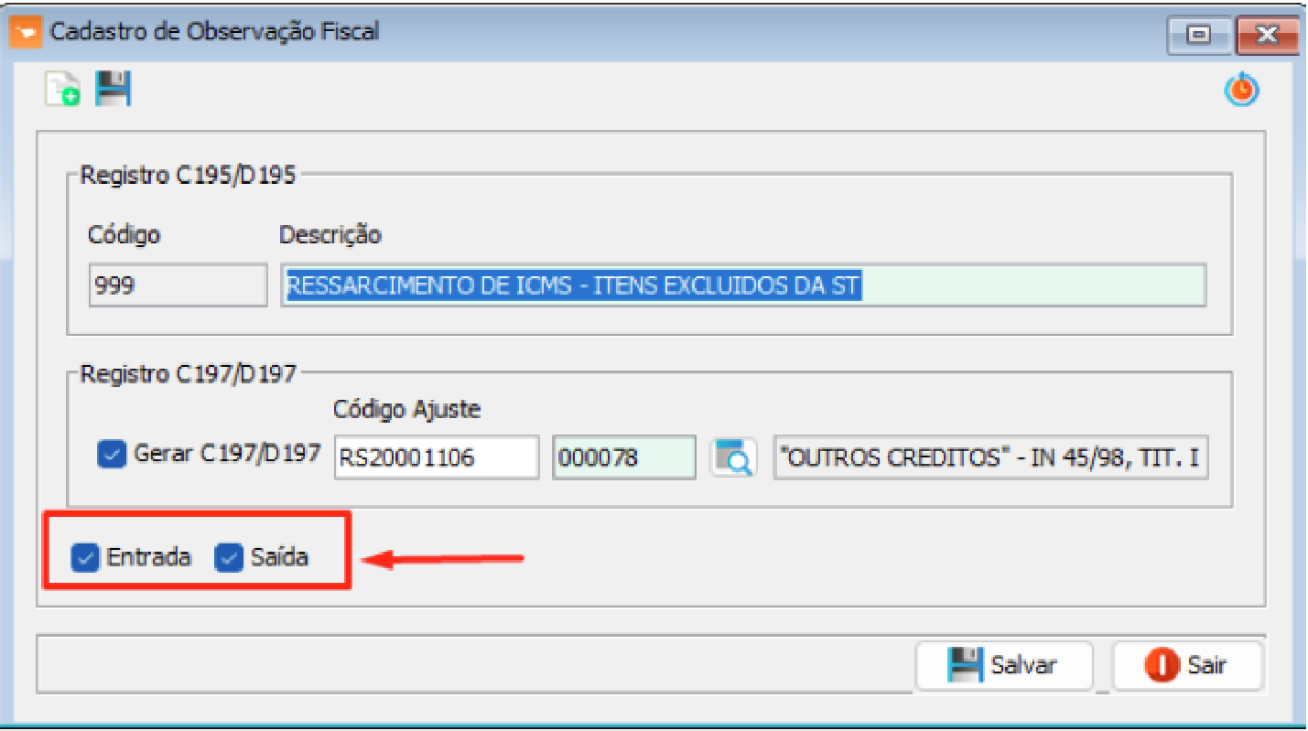Image resolution: width=1308 pixels, height=731 pixels.
Task: Click the Registro C197/D197 group label
Action: point(188,374)
